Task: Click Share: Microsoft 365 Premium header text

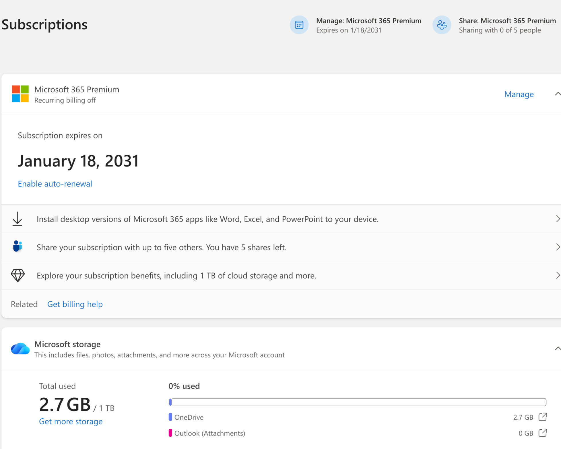Action: pyautogui.click(x=507, y=21)
